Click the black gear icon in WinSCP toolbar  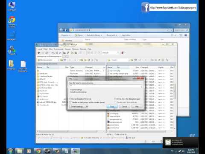point(38,53)
